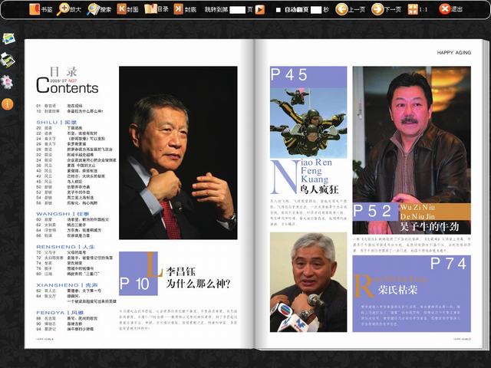
Task: Open the P 52 feature label
Action: (376, 212)
